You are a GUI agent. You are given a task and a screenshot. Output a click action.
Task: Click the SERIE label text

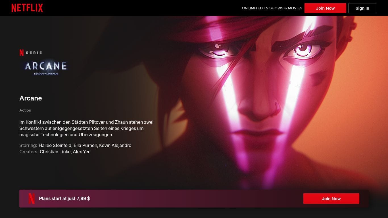34,53
